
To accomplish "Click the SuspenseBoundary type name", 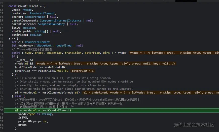I will point(51,24).
